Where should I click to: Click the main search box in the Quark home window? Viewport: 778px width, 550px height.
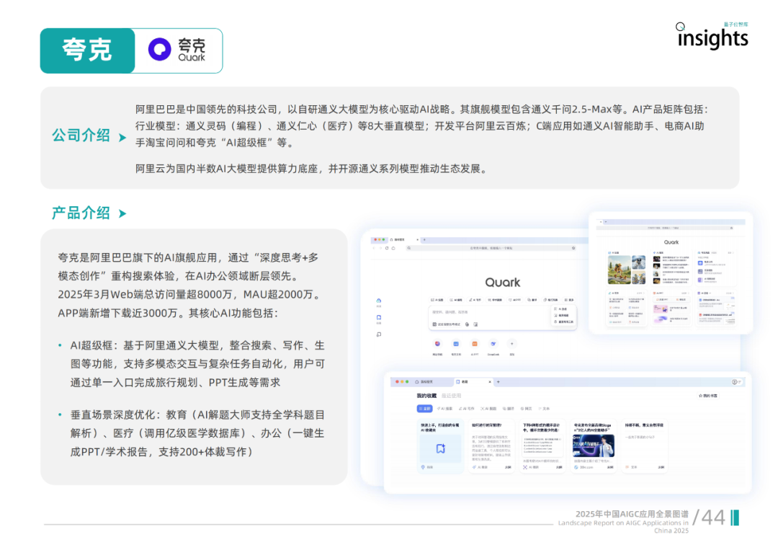click(x=503, y=318)
